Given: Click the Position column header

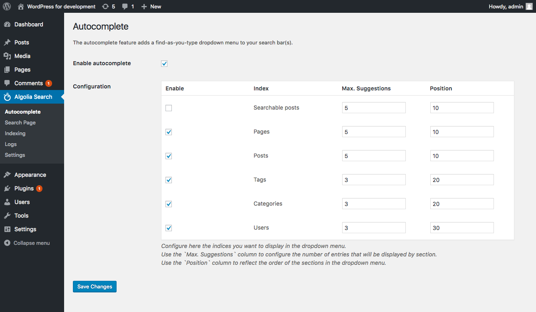Looking at the screenshot, I should coord(441,88).
